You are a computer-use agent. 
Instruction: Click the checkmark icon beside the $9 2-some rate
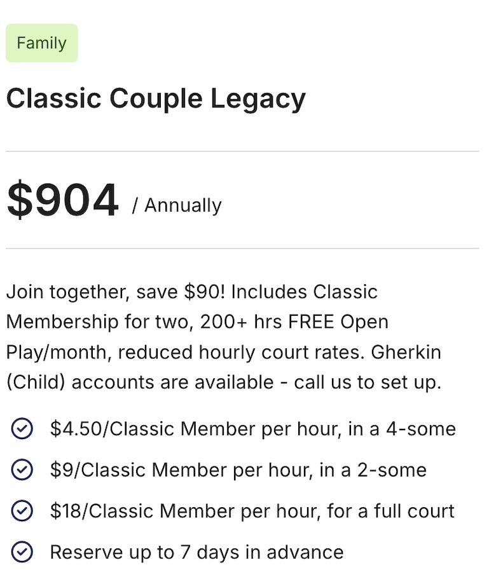coord(22,470)
